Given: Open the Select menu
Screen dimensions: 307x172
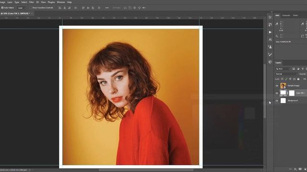Looking at the screenshot, I should (24, 2).
